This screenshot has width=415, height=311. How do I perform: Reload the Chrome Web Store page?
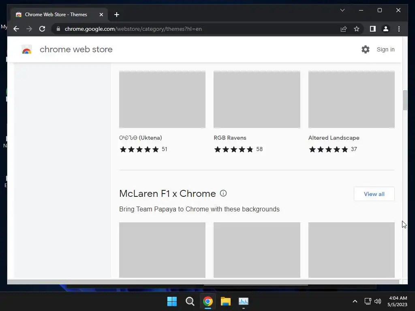point(42,29)
